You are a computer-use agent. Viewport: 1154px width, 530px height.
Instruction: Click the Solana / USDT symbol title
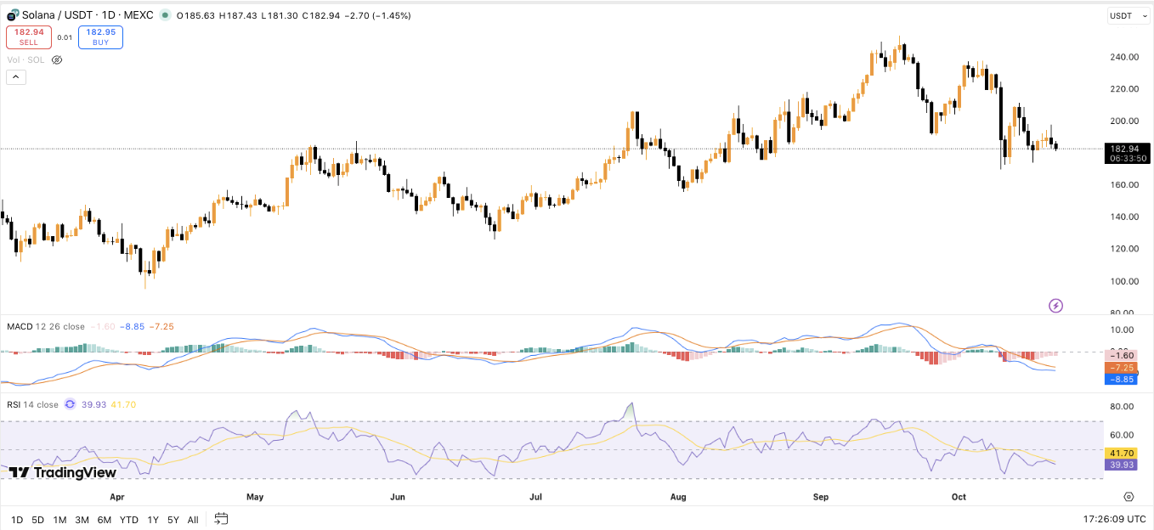[64, 15]
